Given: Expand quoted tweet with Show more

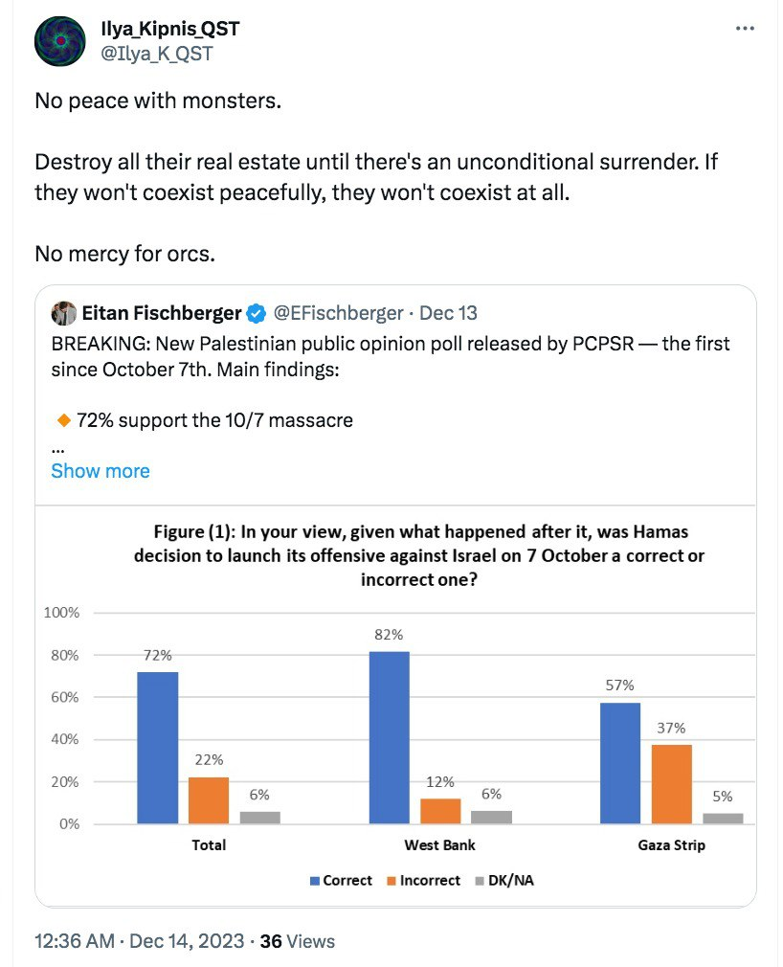Looking at the screenshot, I should (101, 471).
